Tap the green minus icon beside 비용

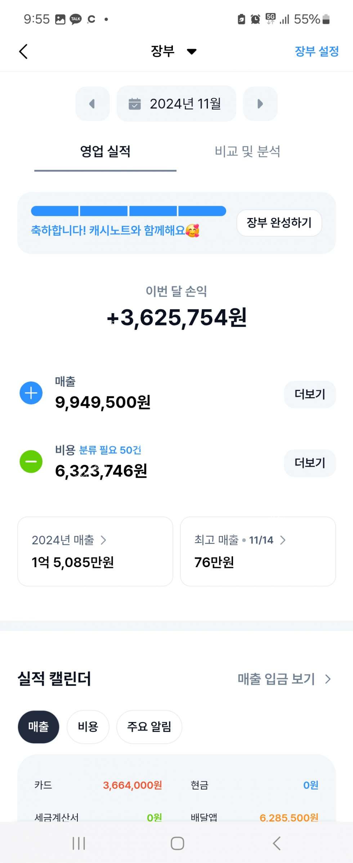(31, 461)
